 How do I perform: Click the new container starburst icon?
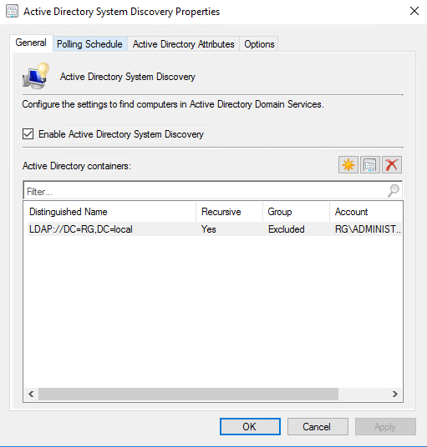tap(348, 165)
